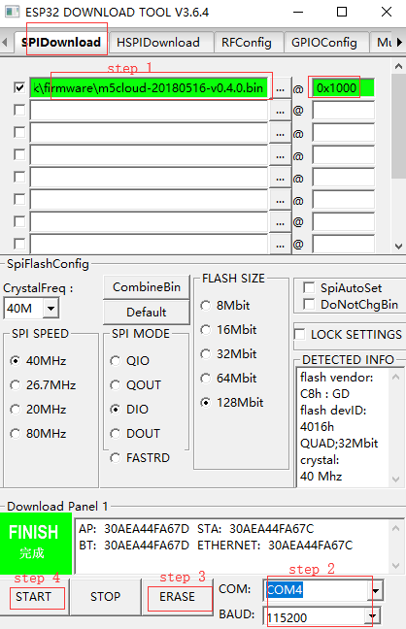Click the second row empty file path field

(x=149, y=111)
